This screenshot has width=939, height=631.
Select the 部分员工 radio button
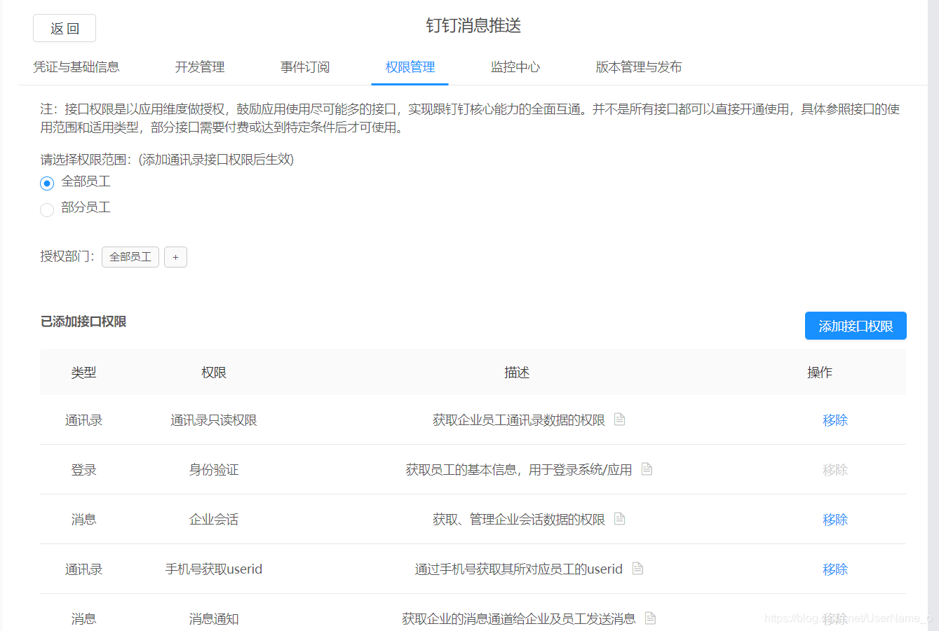click(x=47, y=209)
